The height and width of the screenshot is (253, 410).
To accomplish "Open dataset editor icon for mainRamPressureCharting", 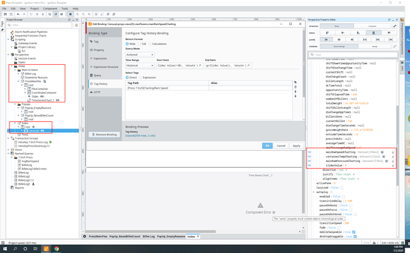I will (386, 161).
